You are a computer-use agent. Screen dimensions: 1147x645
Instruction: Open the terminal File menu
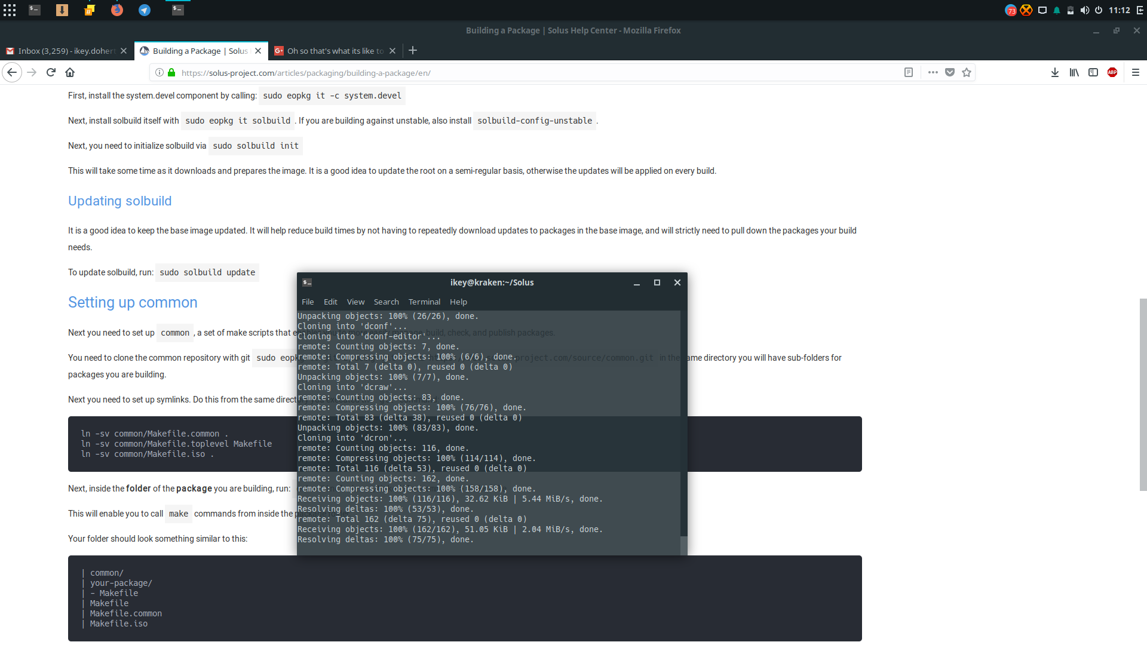click(308, 302)
